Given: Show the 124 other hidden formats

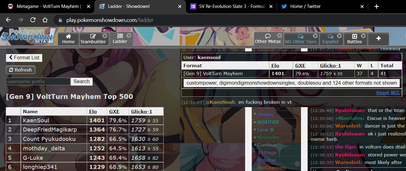Looking at the screenshot, I should (292, 83).
